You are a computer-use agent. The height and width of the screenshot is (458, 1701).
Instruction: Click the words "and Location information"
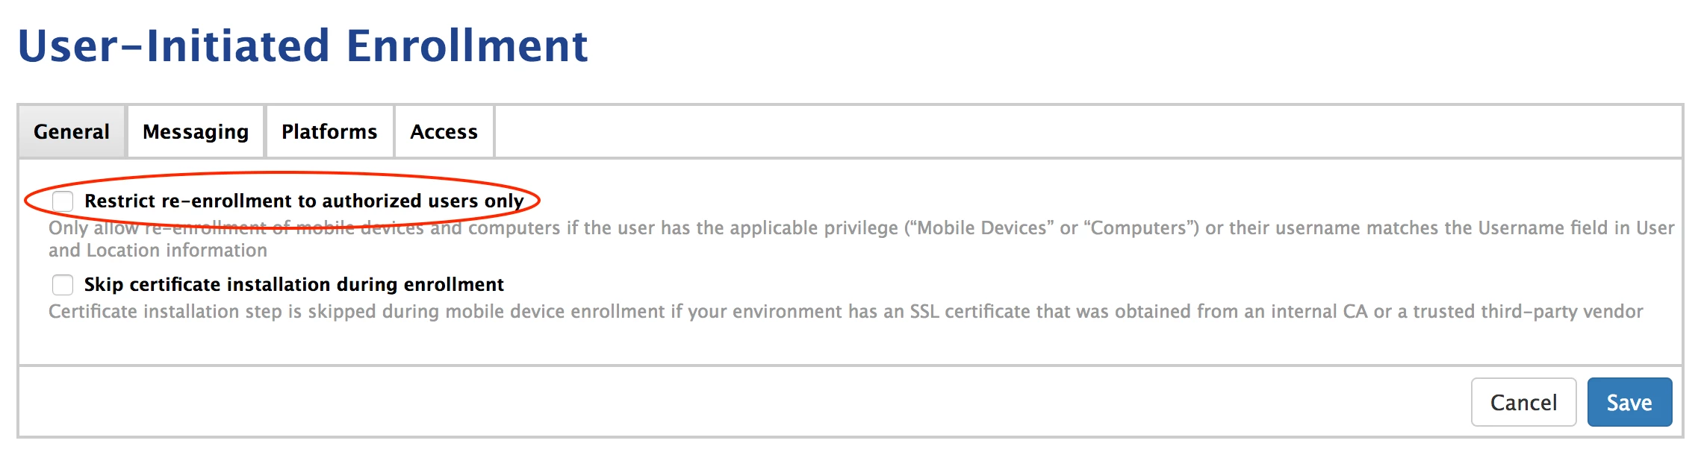158,250
